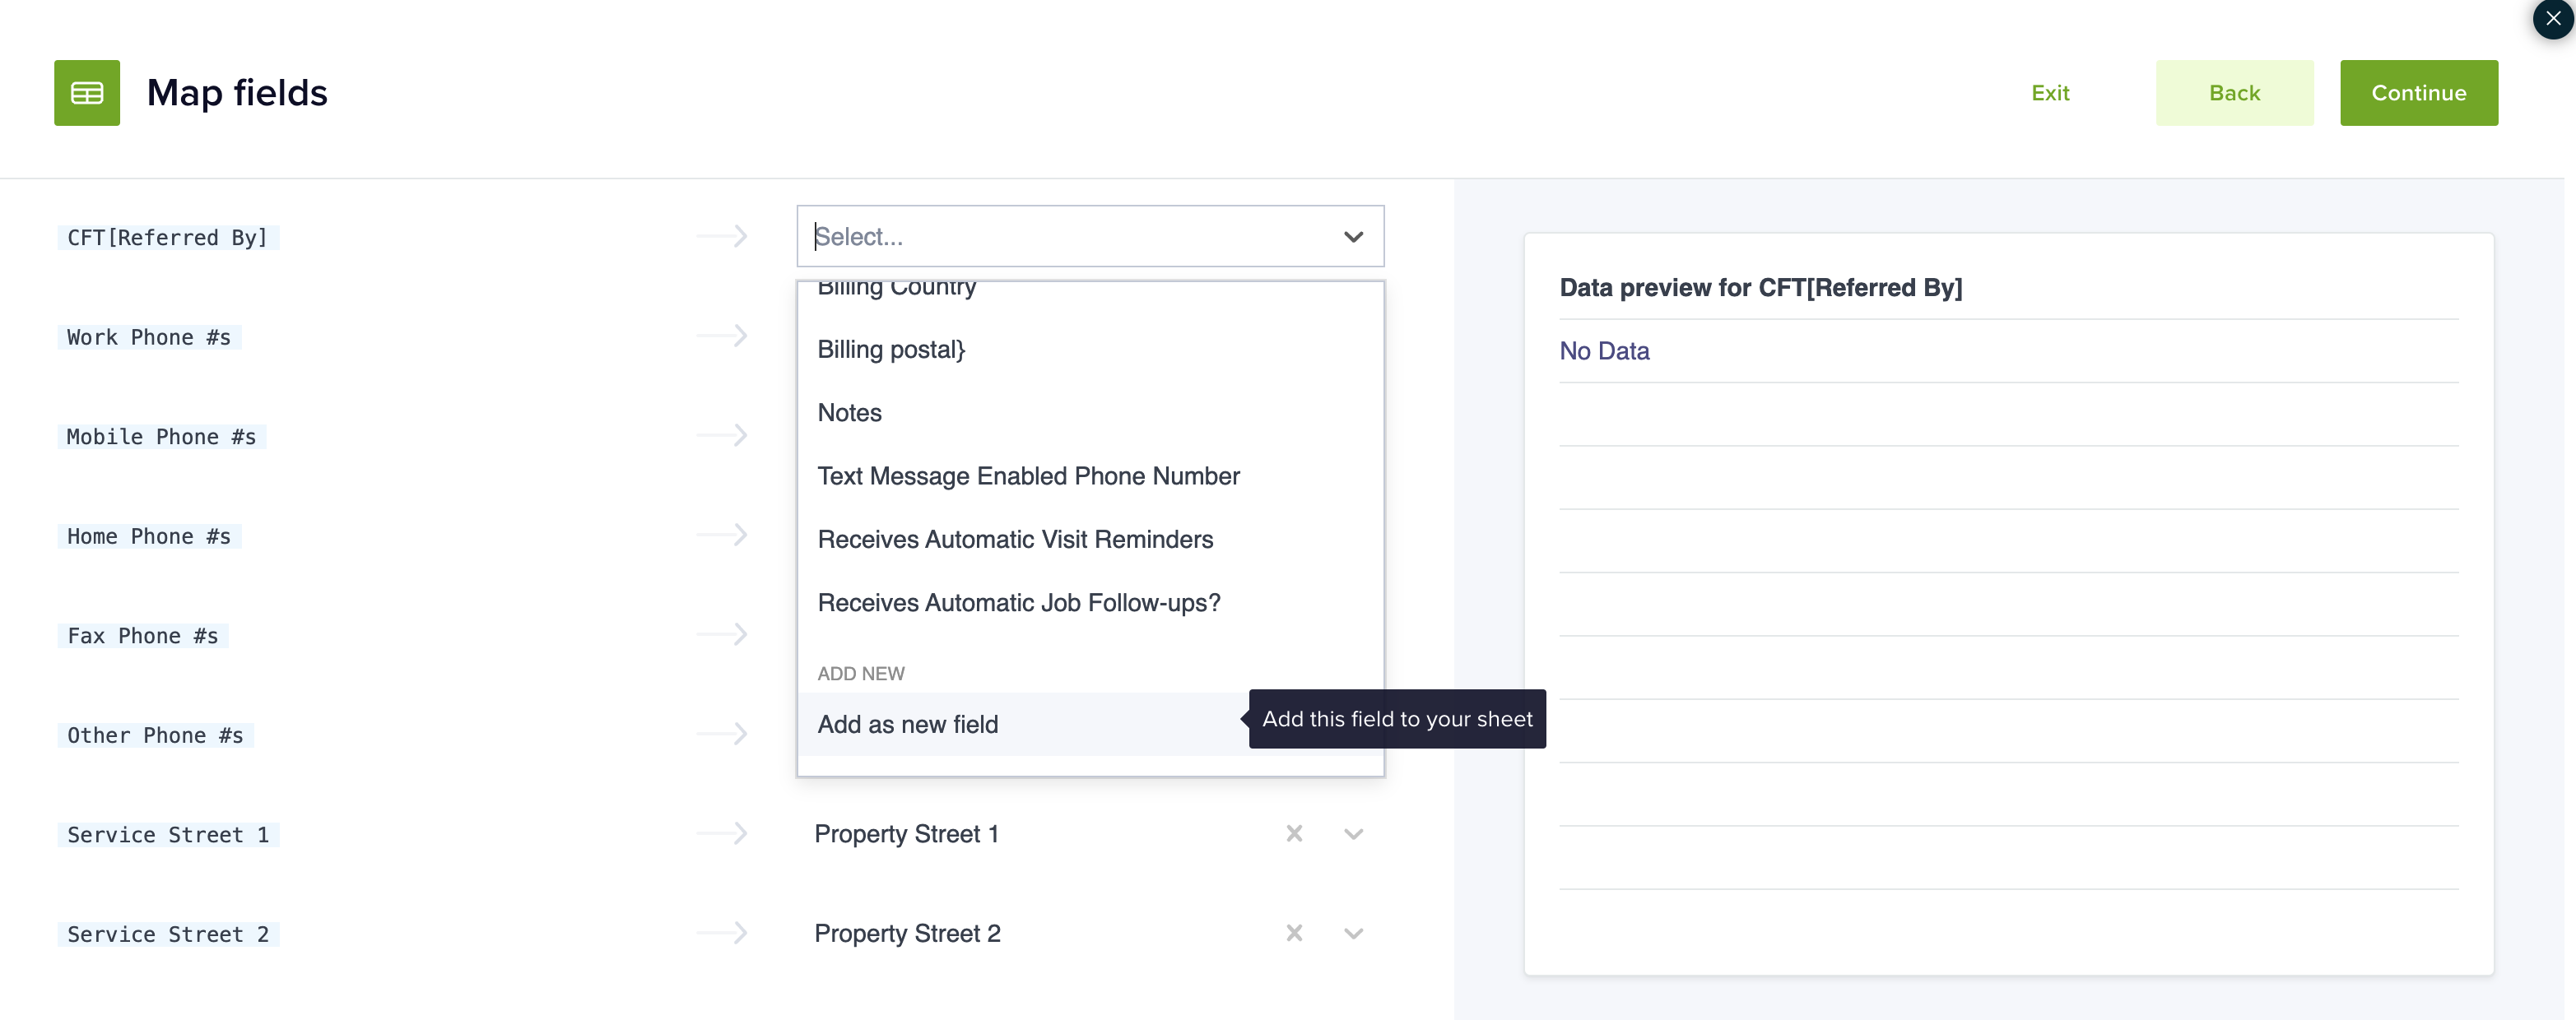Remove the Property Street 1 mapping
This screenshot has height=1020, width=2576.
click(x=1293, y=833)
